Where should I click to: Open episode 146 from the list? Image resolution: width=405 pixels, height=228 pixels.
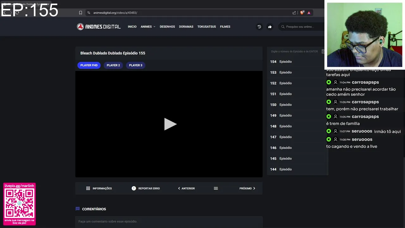[x=297, y=148]
